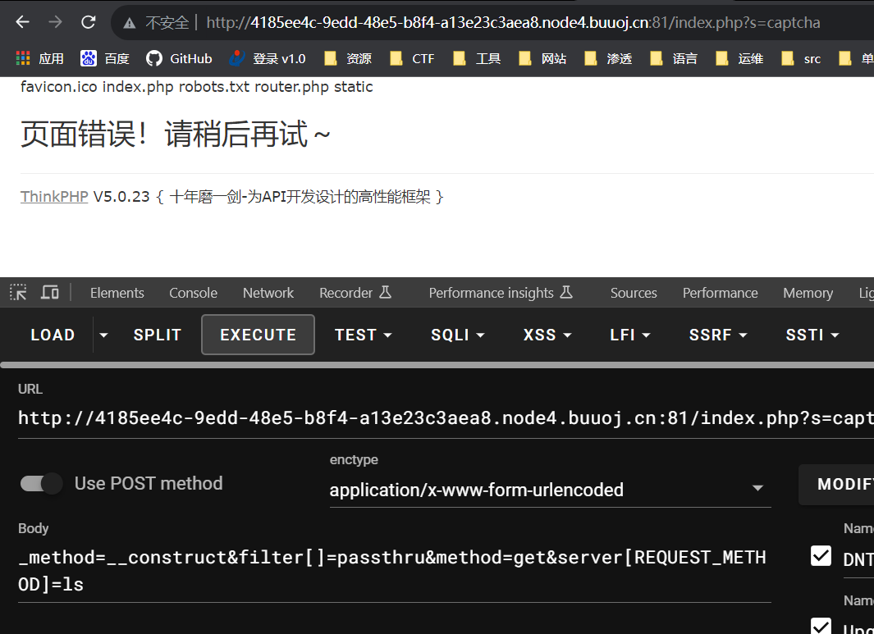
Task: Open the 渗透 bookmark folder
Action: click(x=608, y=58)
